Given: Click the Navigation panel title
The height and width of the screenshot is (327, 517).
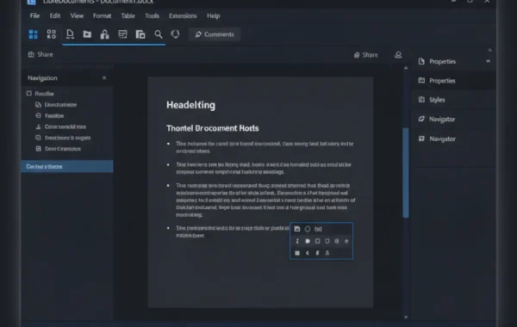Looking at the screenshot, I should click(x=42, y=78).
